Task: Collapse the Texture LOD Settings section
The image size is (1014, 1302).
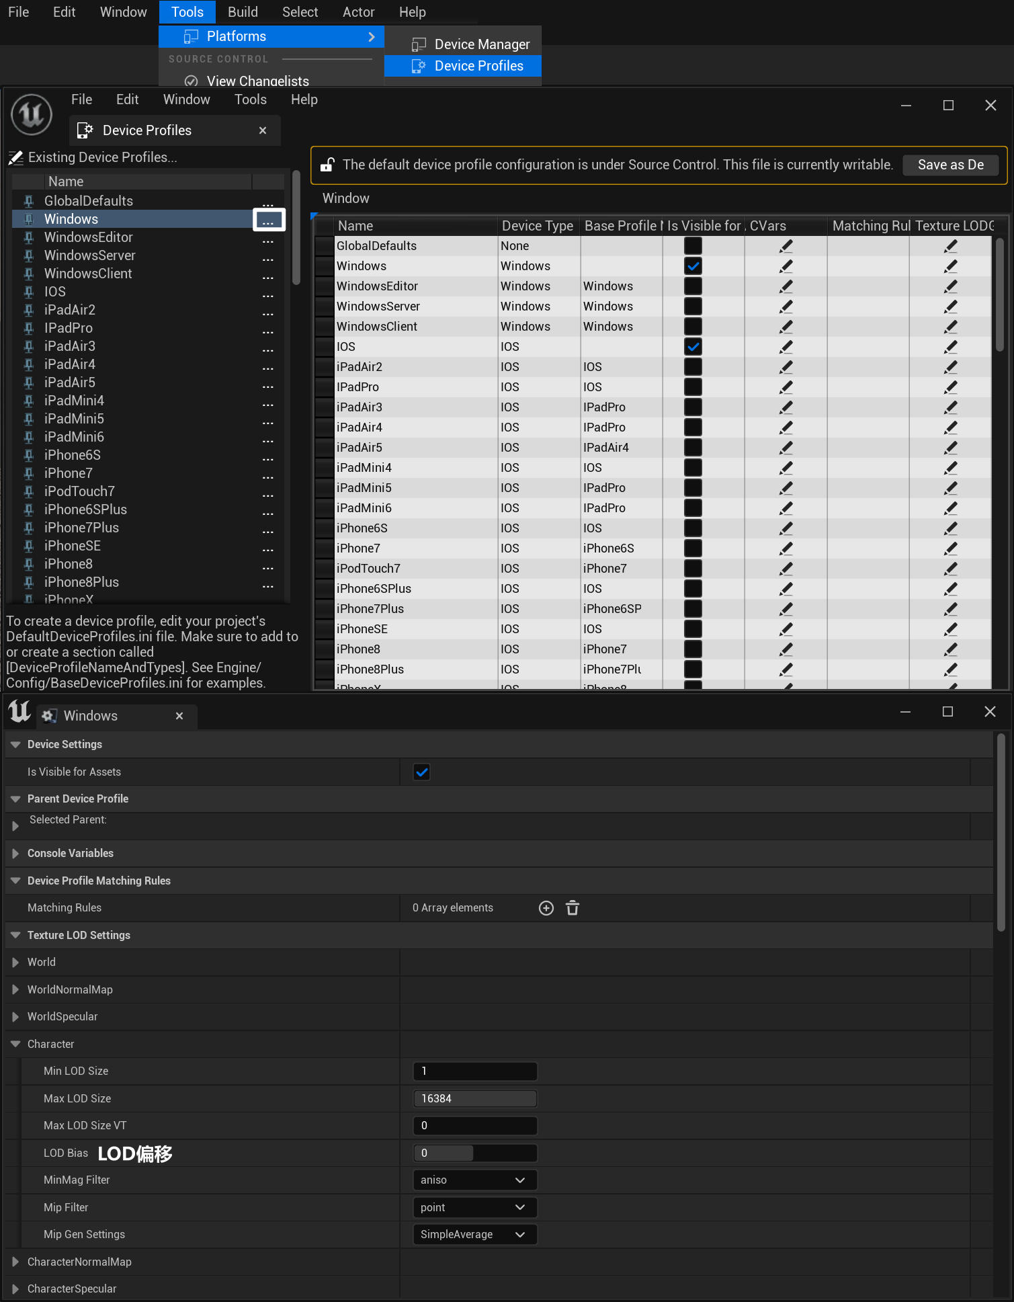Action: pos(15,936)
